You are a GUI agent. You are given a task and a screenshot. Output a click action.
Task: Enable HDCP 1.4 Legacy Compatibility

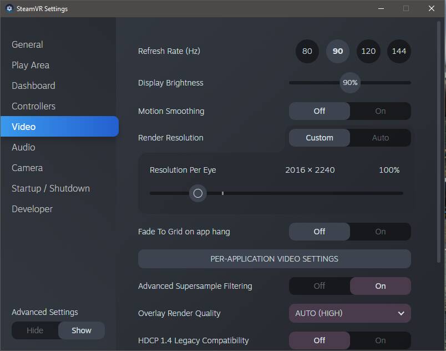(x=380, y=340)
